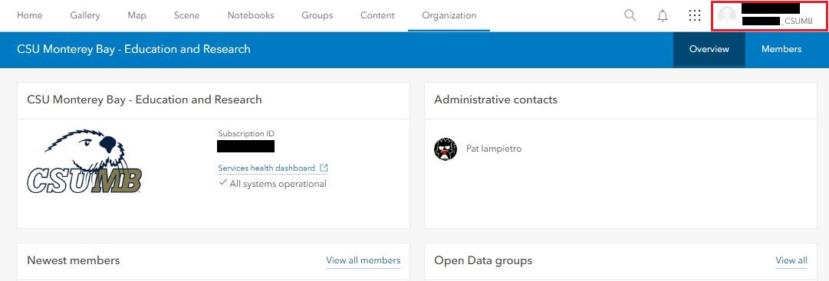Open the notifications bell
Image resolution: width=829 pixels, height=281 pixels.
point(663,16)
